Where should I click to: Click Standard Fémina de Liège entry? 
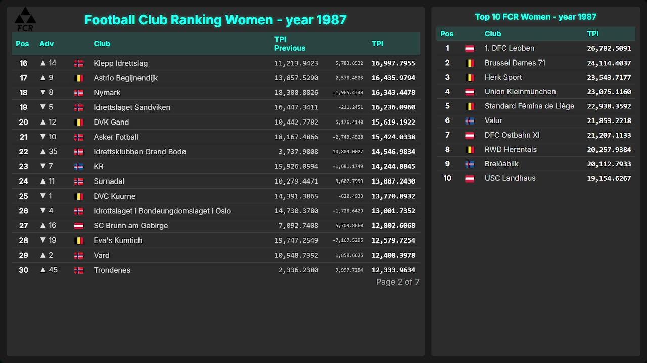[x=529, y=106]
